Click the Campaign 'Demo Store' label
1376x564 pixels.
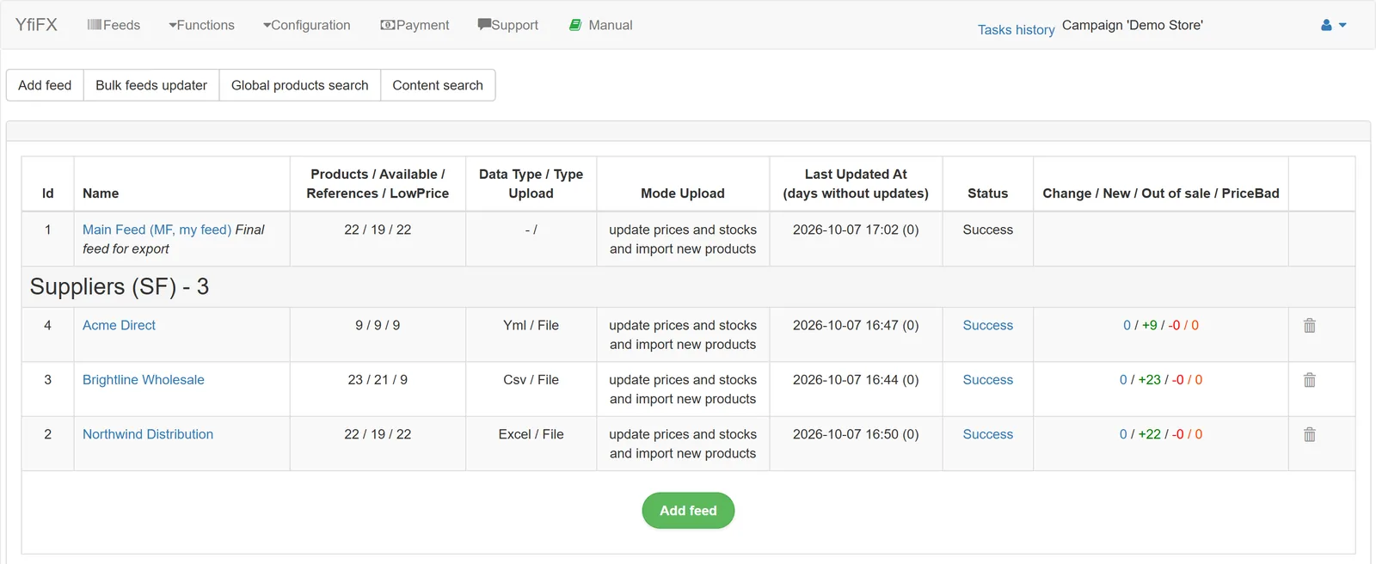[x=1133, y=25]
